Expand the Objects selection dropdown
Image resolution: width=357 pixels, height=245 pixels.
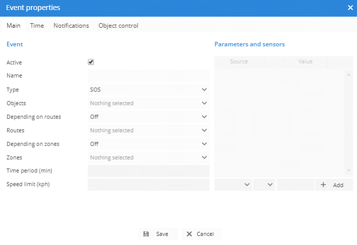[x=148, y=103]
